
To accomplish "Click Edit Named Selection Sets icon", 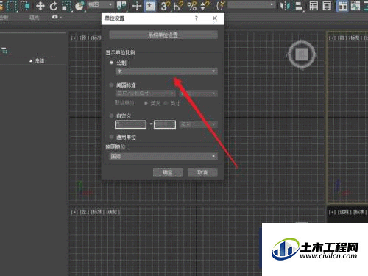I will click(x=220, y=6).
